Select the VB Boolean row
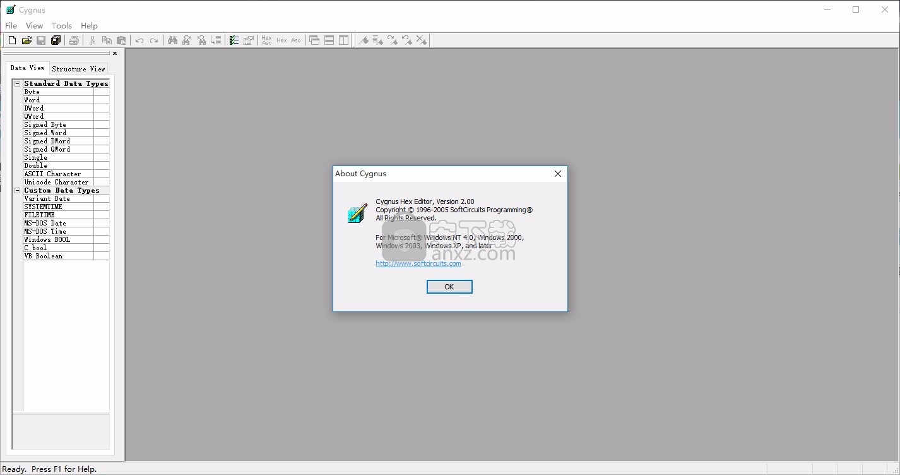 (x=66, y=256)
